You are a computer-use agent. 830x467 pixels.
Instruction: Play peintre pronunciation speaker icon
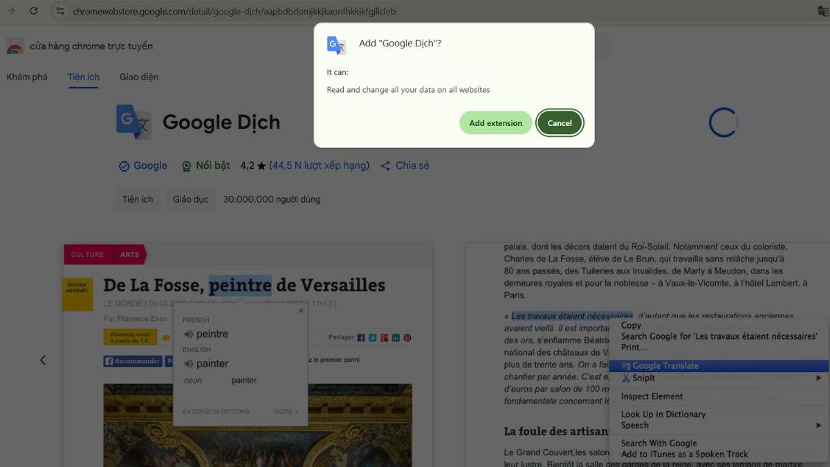coord(188,334)
